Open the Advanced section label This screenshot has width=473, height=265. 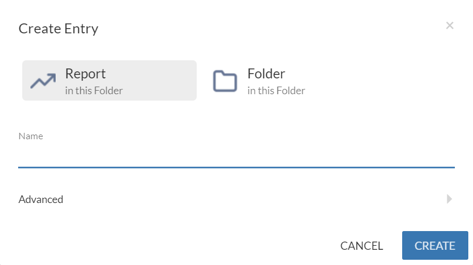(41, 199)
